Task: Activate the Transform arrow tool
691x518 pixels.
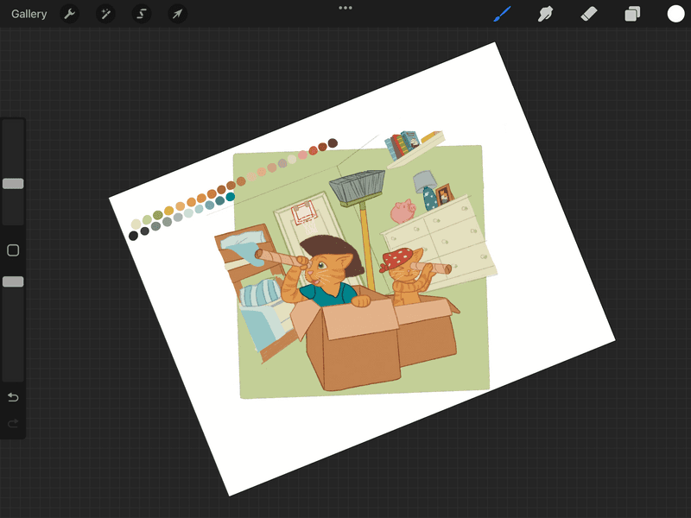Action: [177, 14]
